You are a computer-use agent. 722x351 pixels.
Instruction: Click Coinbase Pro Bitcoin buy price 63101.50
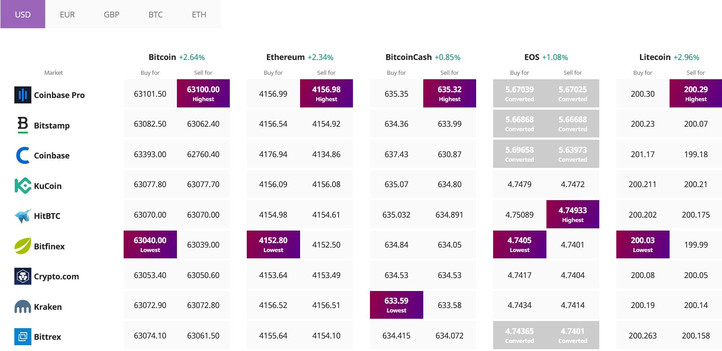point(150,94)
